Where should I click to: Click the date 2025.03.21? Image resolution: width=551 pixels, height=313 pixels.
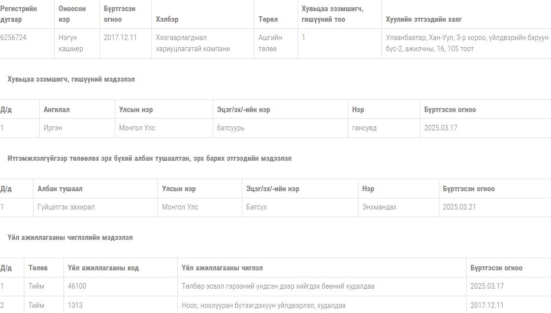[x=459, y=207]
